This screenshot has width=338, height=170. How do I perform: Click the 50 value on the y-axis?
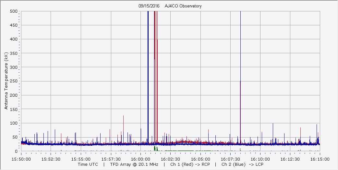[15, 137]
